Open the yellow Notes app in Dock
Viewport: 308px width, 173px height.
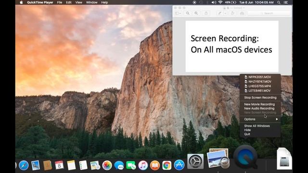point(71,165)
